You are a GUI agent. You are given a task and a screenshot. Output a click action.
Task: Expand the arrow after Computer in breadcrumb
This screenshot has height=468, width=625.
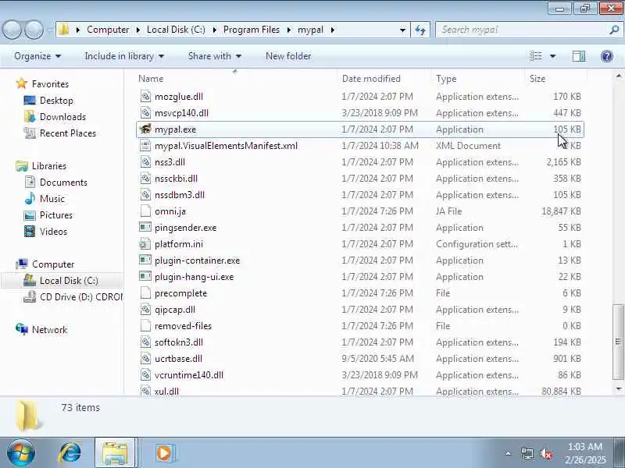pos(138,30)
